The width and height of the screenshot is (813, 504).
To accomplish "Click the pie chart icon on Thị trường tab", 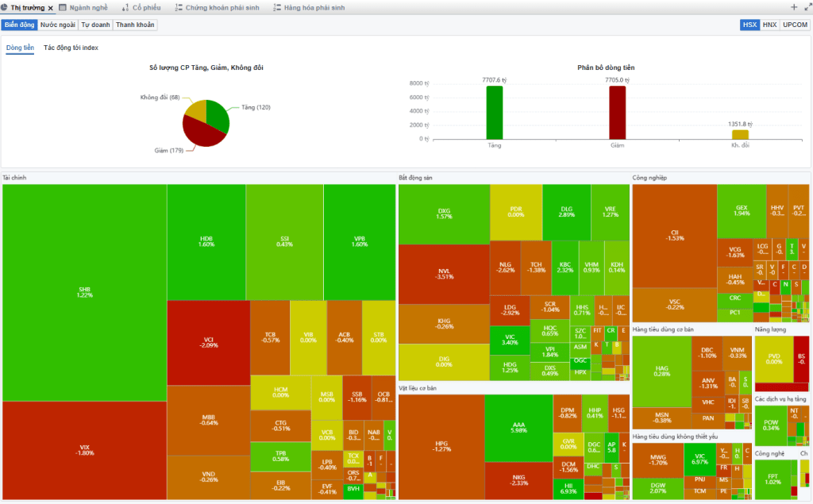I will point(4,7).
